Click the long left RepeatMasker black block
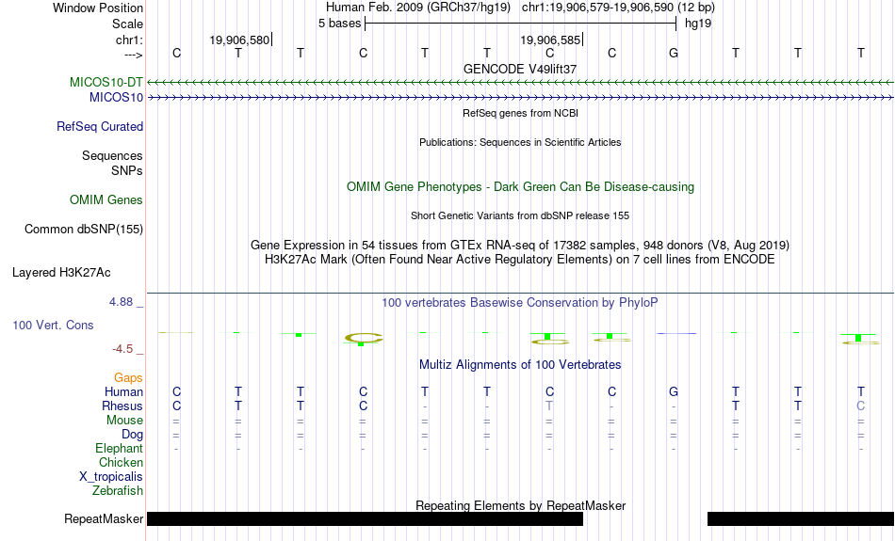The height and width of the screenshot is (541, 895). tap(366, 518)
